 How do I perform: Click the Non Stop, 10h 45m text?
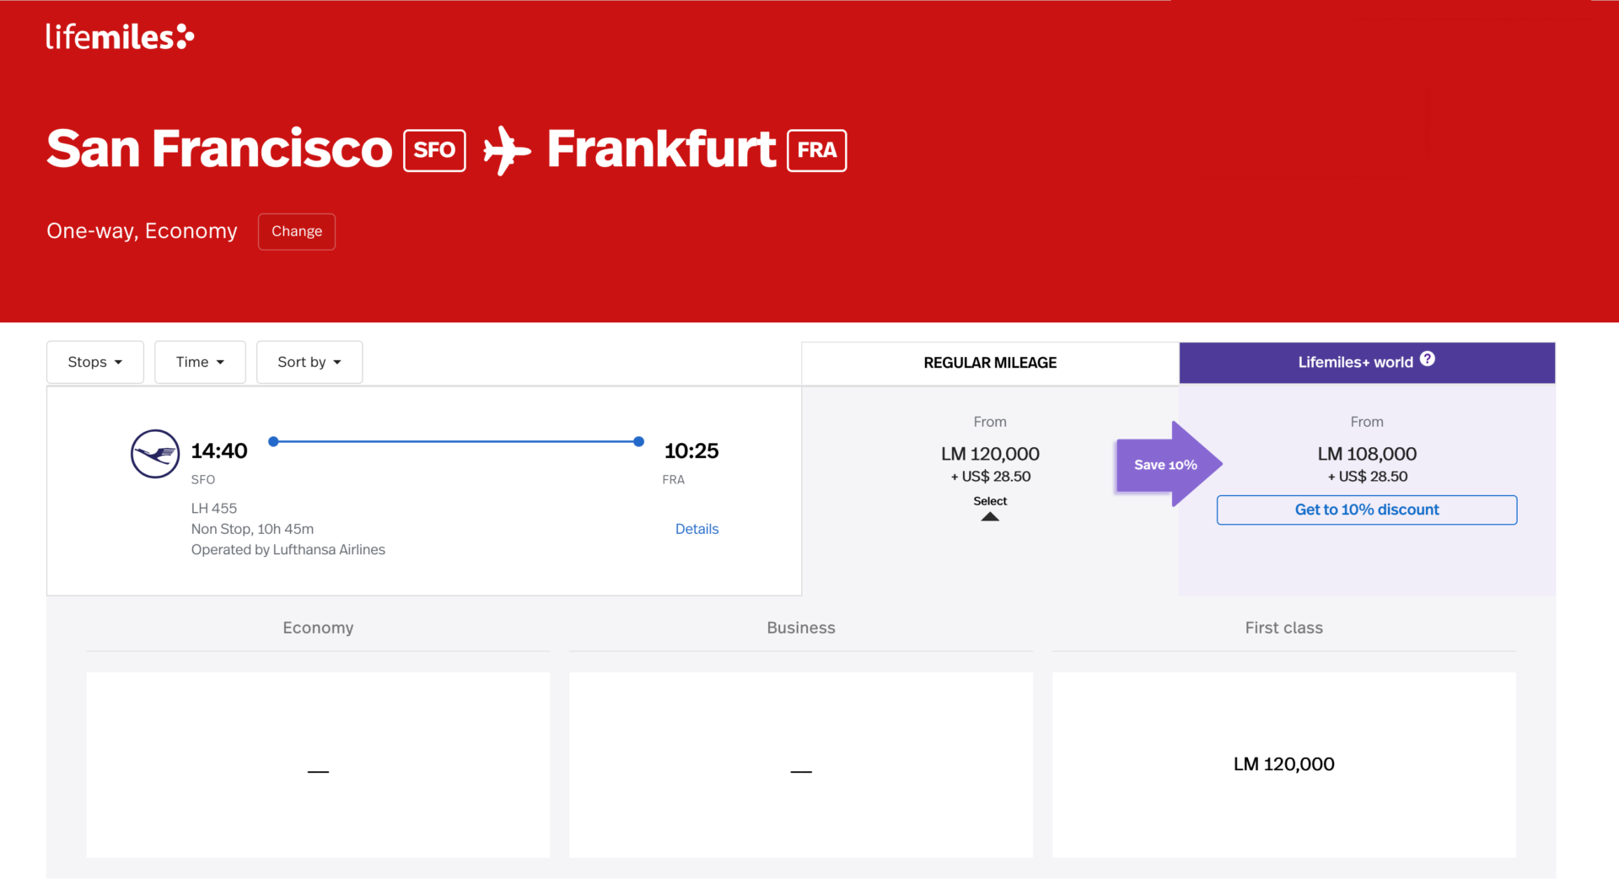coord(252,529)
